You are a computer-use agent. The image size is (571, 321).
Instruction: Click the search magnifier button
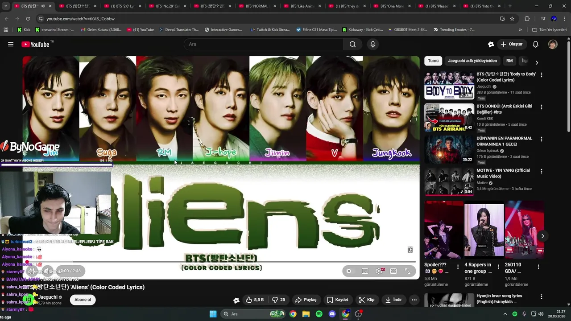pyautogui.click(x=352, y=44)
